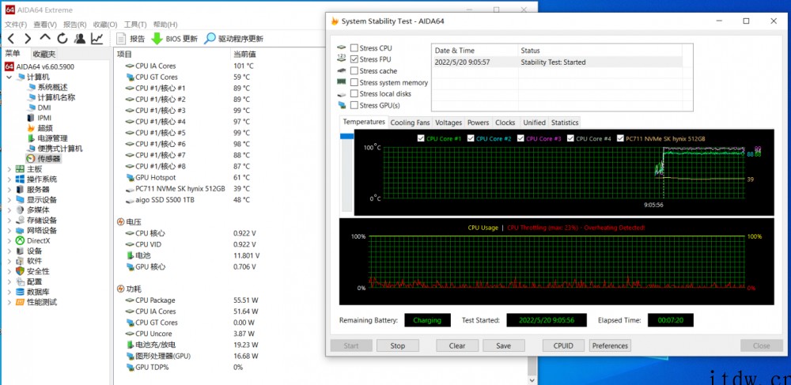The width and height of the screenshot is (791, 385).
Task: Open the 工具(T) menu
Action: [135, 25]
